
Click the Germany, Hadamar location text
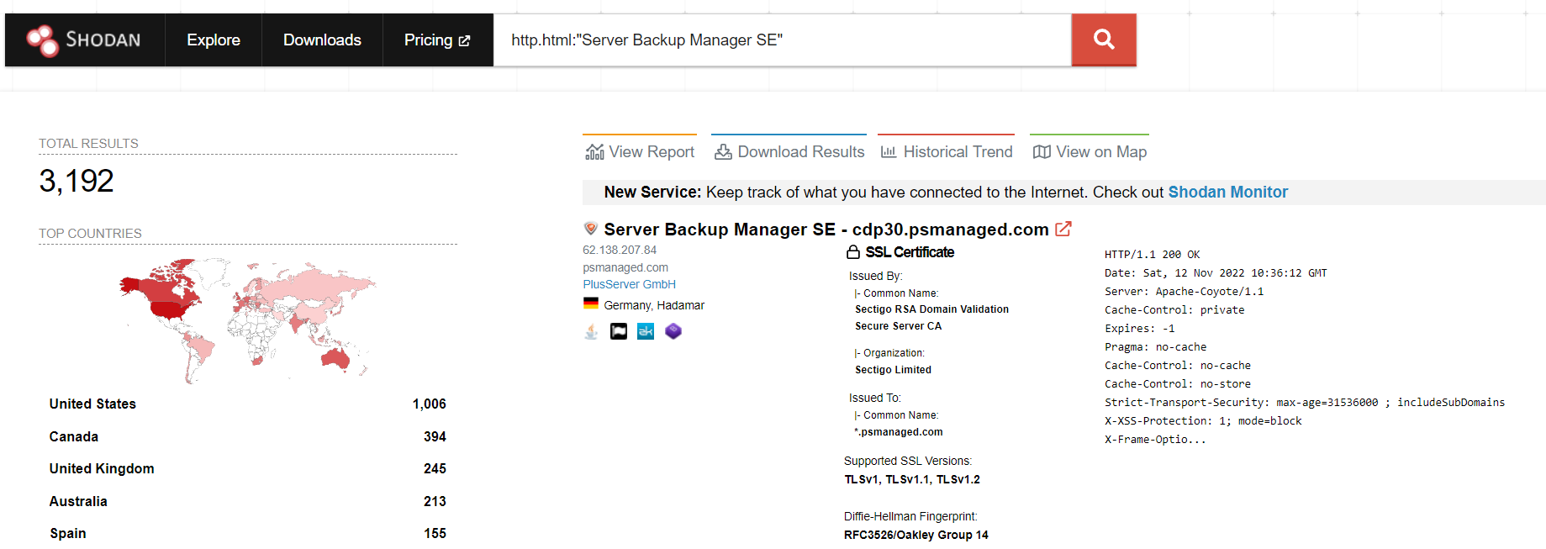tap(654, 305)
